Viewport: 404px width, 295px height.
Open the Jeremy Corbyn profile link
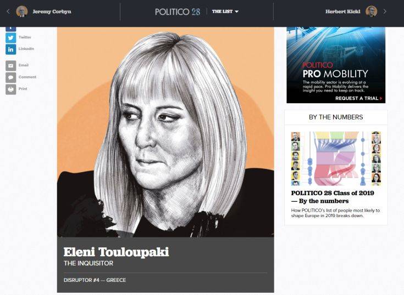pos(52,12)
